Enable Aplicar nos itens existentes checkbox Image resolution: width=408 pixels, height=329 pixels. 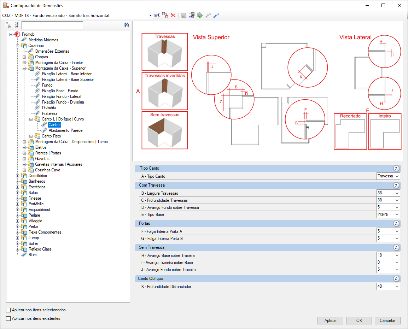[8, 318]
